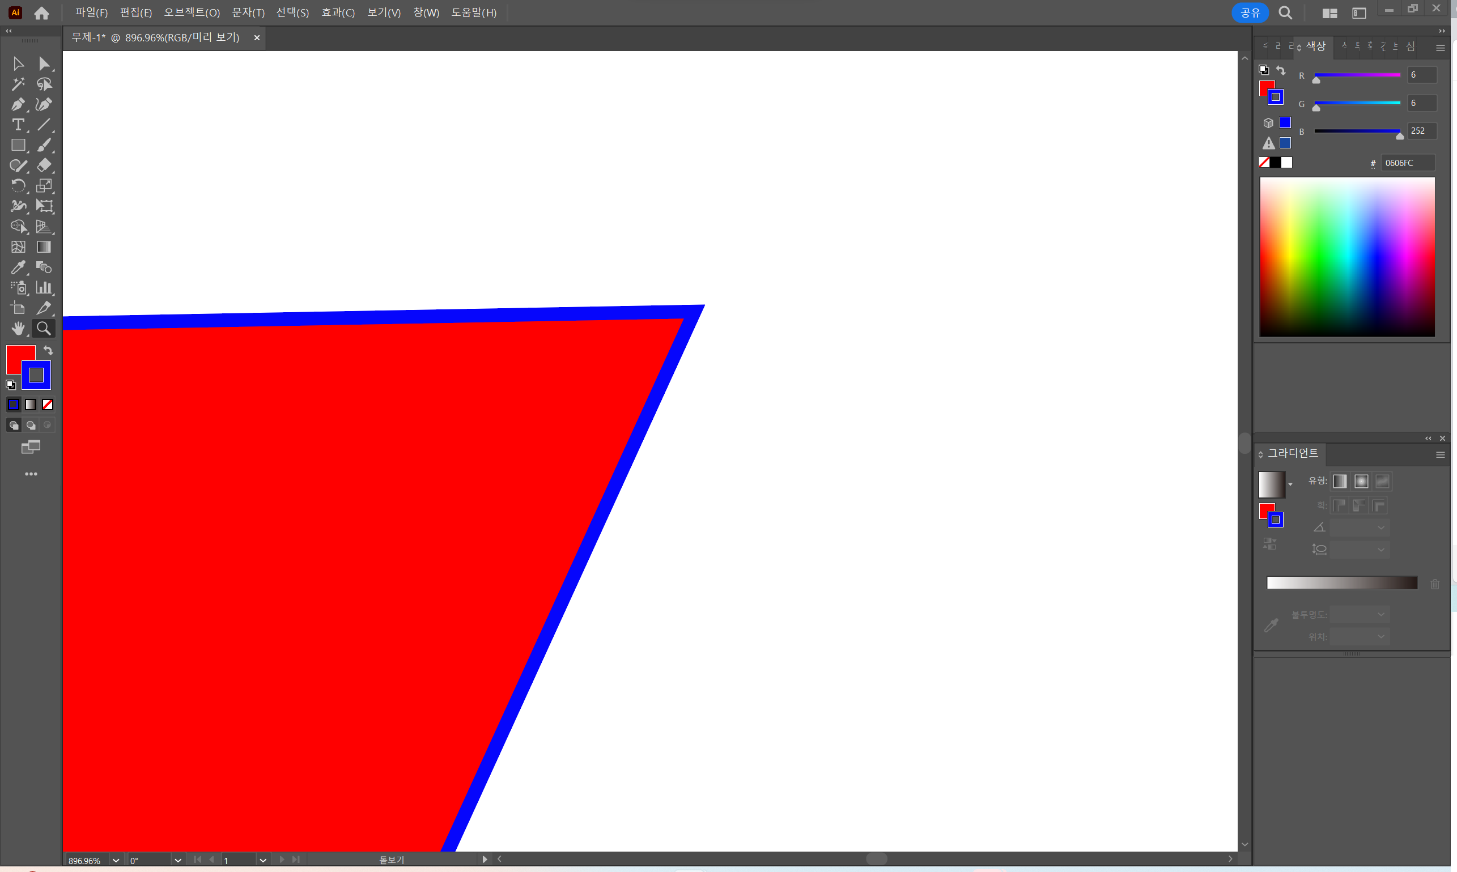Select the Direct Selection tool
Image resolution: width=1457 pixels, height=872 pixels.
[44, 63]
